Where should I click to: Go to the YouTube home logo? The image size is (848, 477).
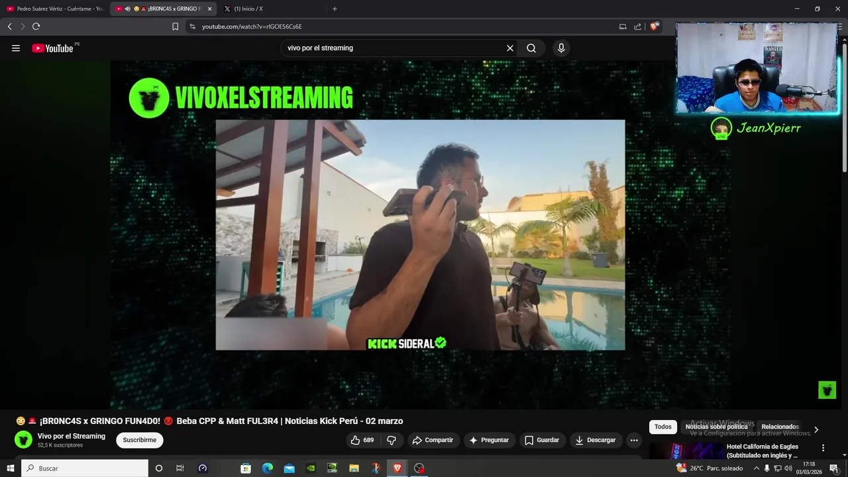pos(52,48)
